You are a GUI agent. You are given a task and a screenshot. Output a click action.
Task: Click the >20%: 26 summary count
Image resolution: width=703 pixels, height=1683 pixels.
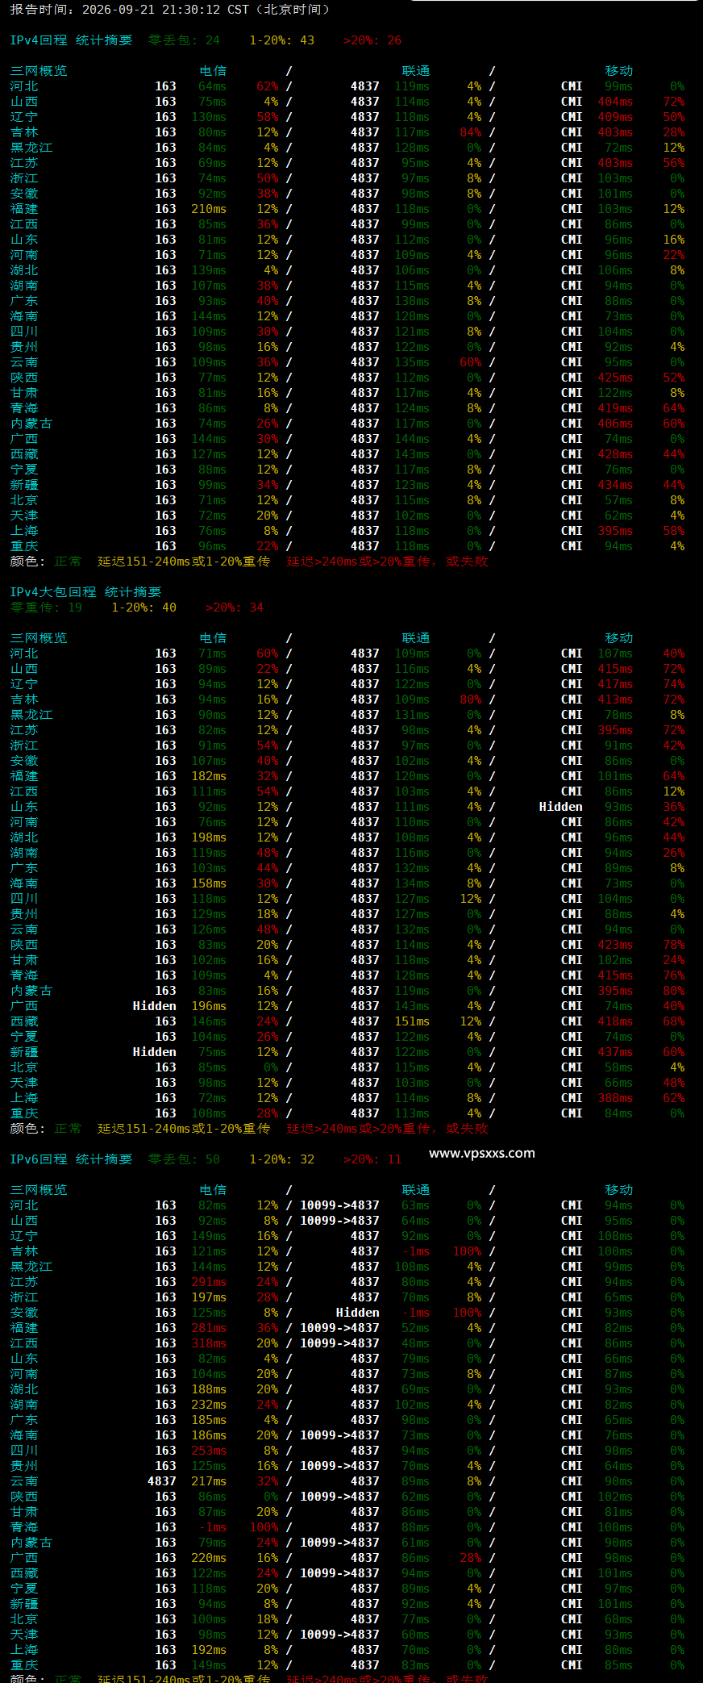coord(372,40)
